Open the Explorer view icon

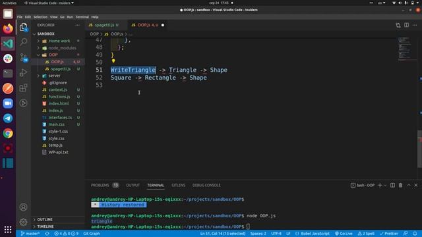pyautogui.click(x=24, y=27)
